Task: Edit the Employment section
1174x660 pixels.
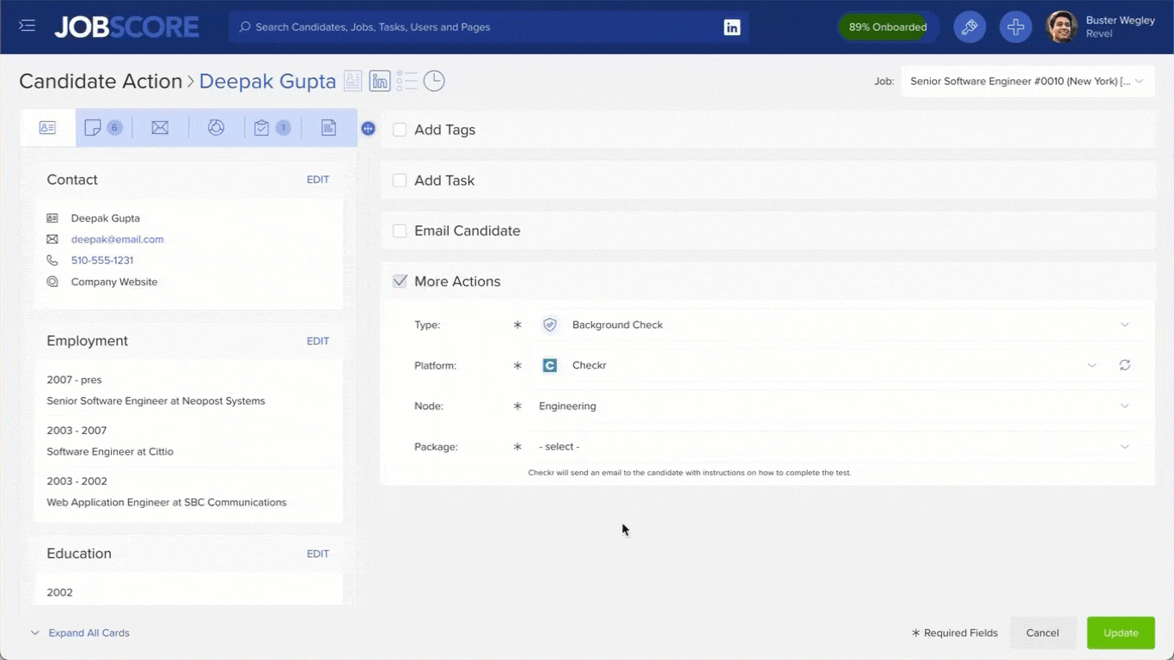Action: [317, 340]
